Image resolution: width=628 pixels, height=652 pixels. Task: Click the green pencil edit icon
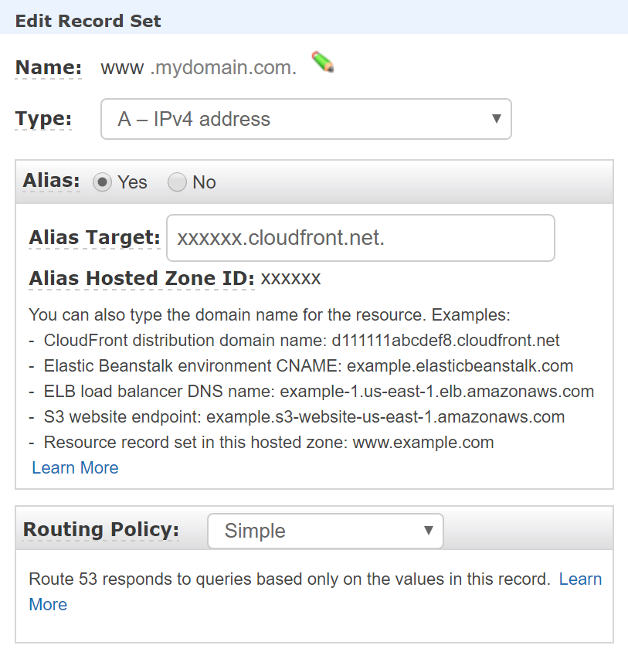[323, 62]
